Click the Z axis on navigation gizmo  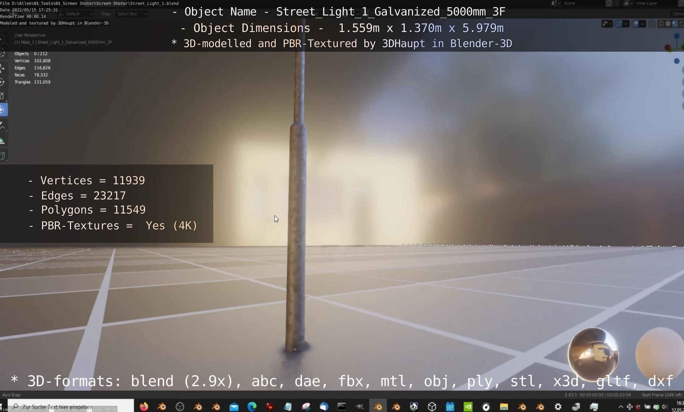[x=677, y=36]
